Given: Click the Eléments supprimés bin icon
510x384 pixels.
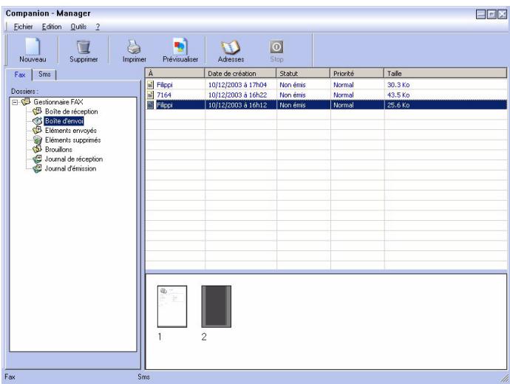Looking at the screenshot, I should coord(38,140).
